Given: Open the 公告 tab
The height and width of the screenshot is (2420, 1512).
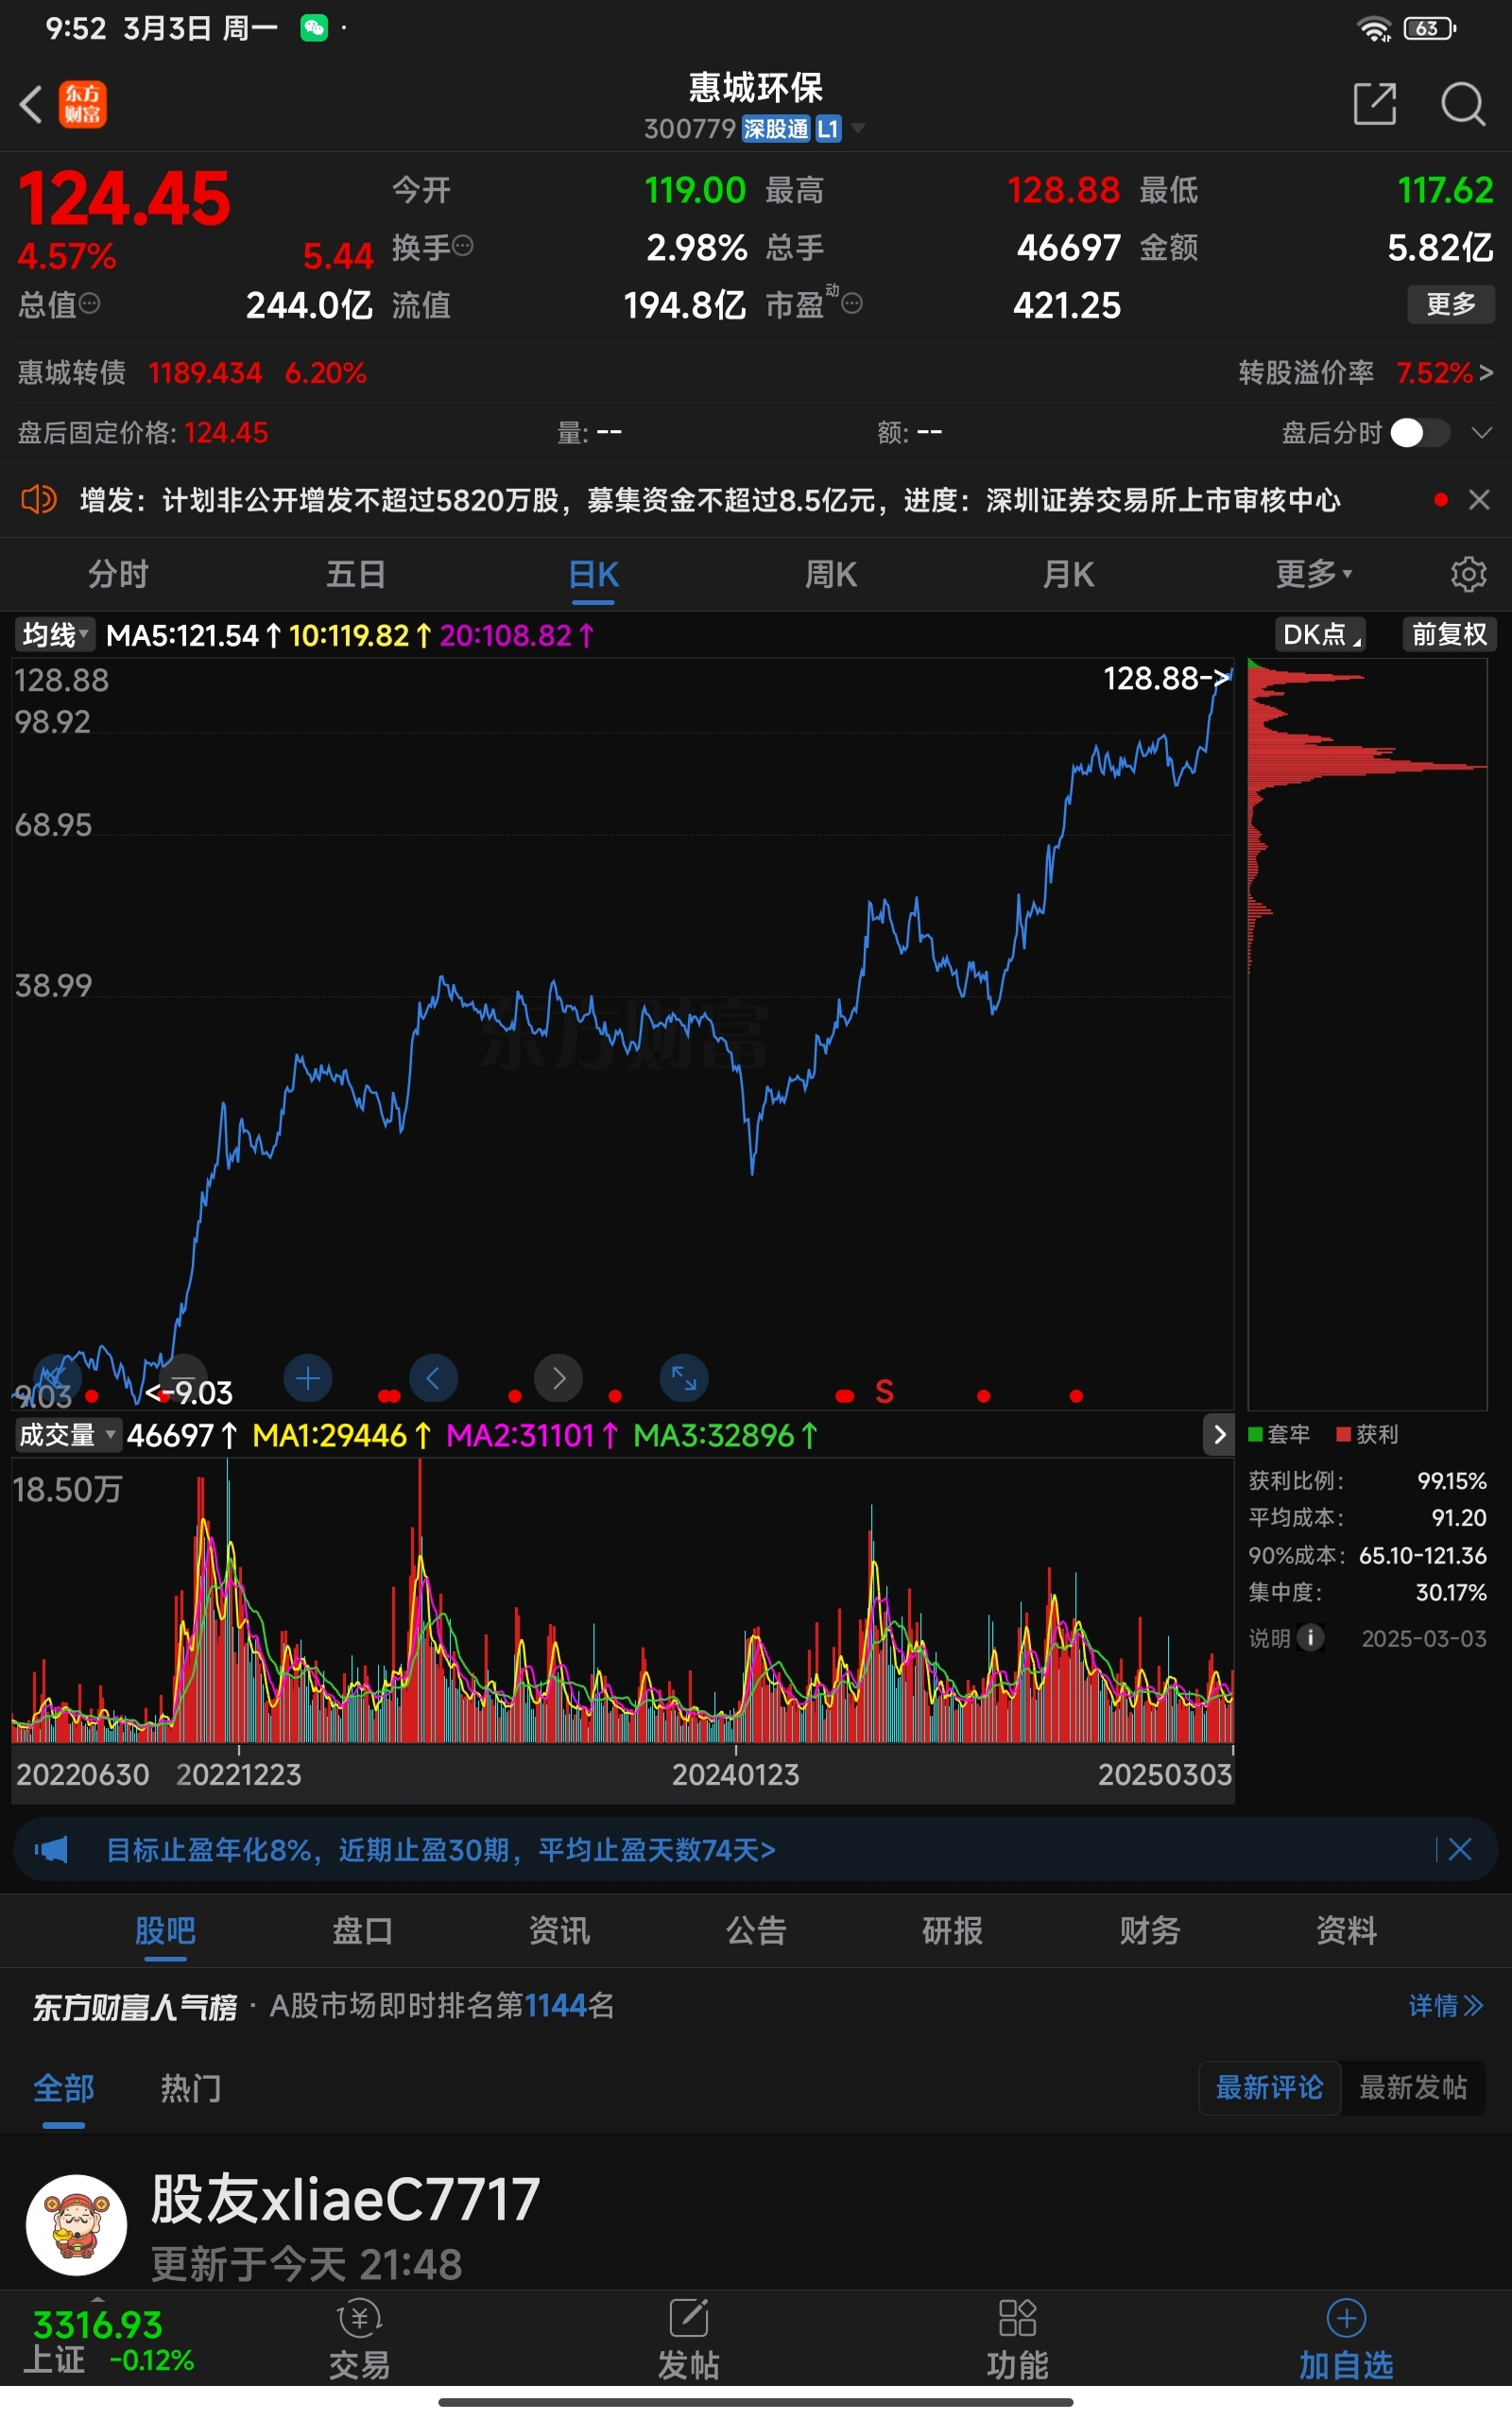Looking at the screenshot, I should pyautogui.click(x=756, y=1930).
